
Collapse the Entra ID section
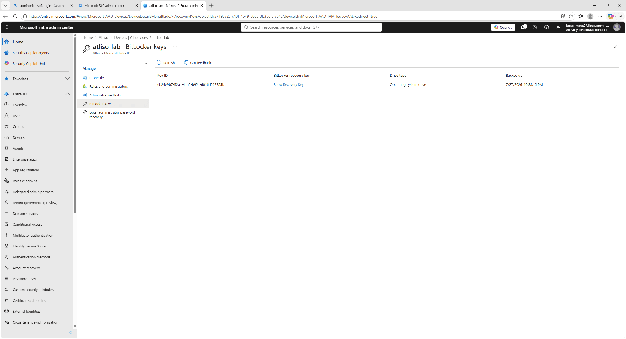tap(68, 94)
